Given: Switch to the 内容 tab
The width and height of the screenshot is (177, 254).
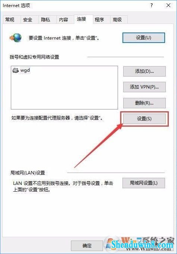Looking at the screenshot, I should 63,19.
